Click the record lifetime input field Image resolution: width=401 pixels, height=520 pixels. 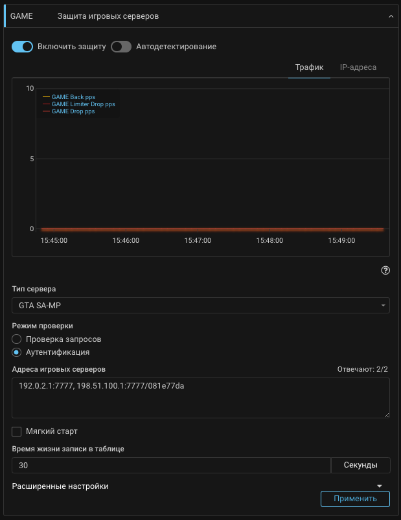click(x=171, y=466)
